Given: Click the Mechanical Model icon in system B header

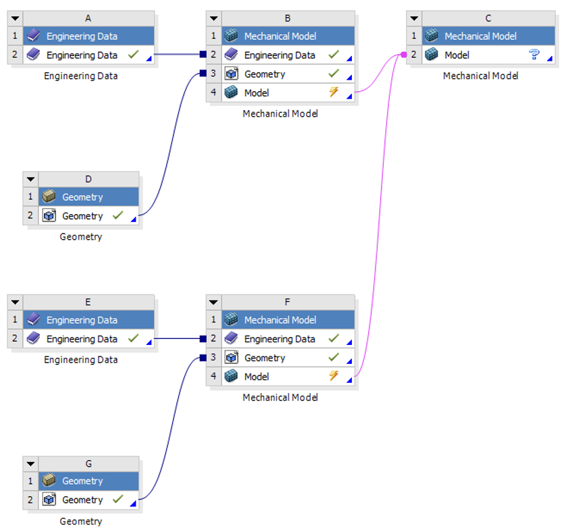Looking at the screenshot, I should click(x=230, y=36).
